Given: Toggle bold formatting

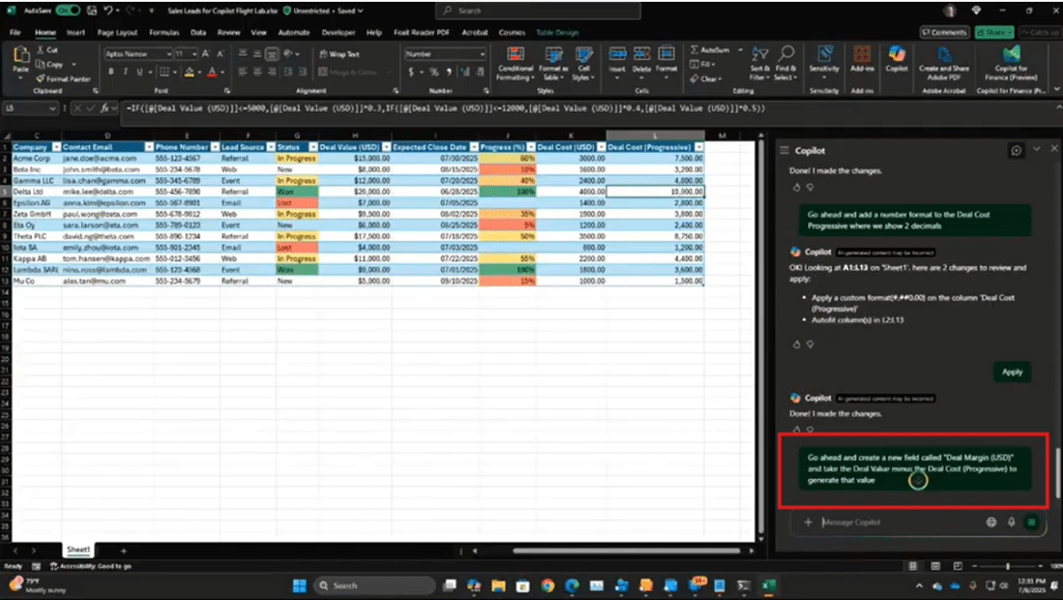Looking at the screenshot, I should click(111, 72).
